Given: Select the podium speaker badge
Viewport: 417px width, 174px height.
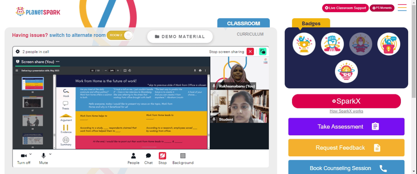Looking at the screenshot, I should (389, 44).
